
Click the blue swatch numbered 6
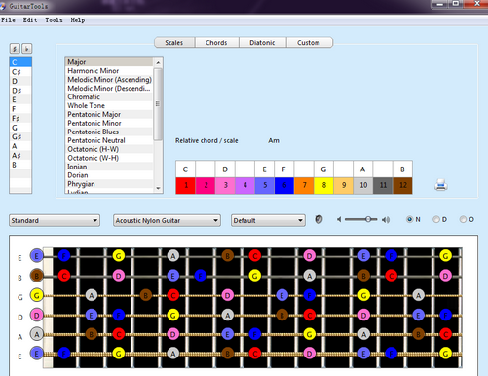284,185
